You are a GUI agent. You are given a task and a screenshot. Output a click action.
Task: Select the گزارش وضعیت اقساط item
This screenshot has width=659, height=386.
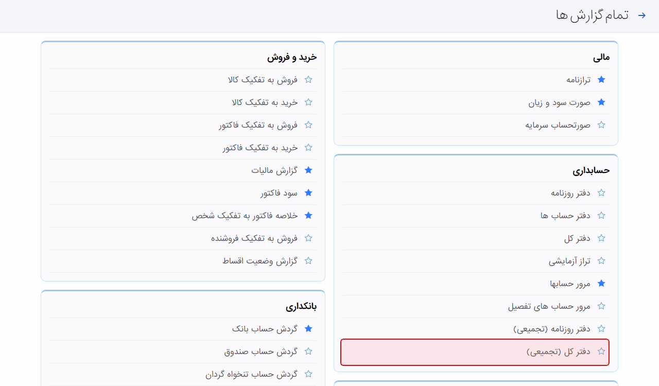[260, 261]
